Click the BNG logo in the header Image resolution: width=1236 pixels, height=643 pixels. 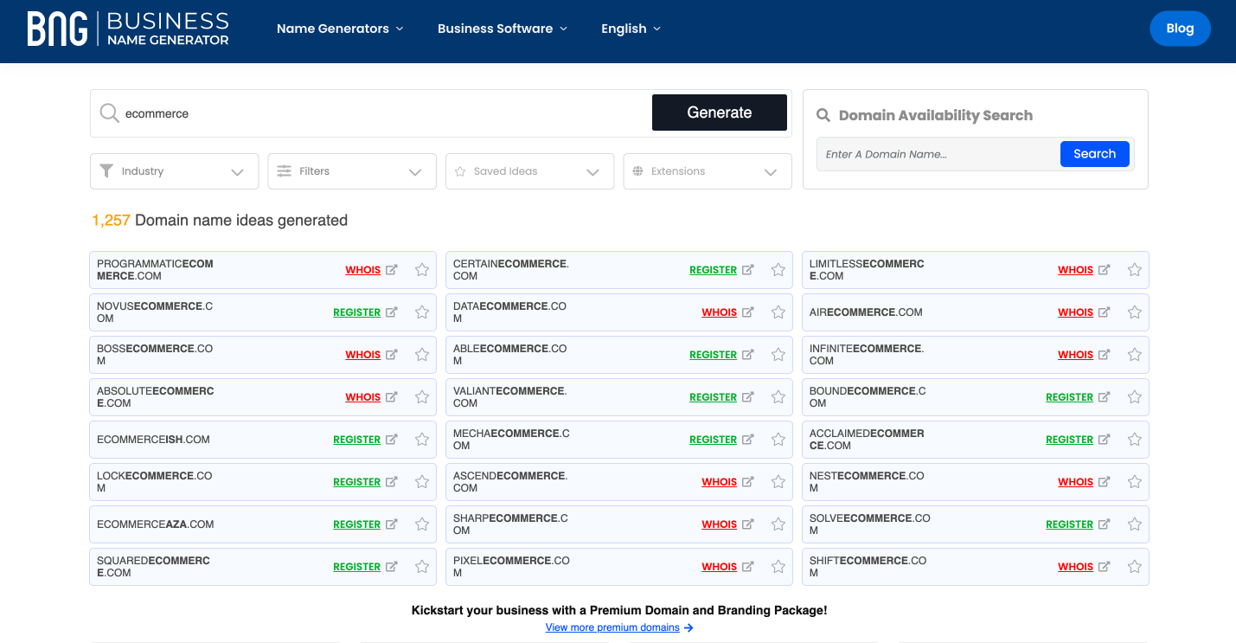(x=127, y=29)
